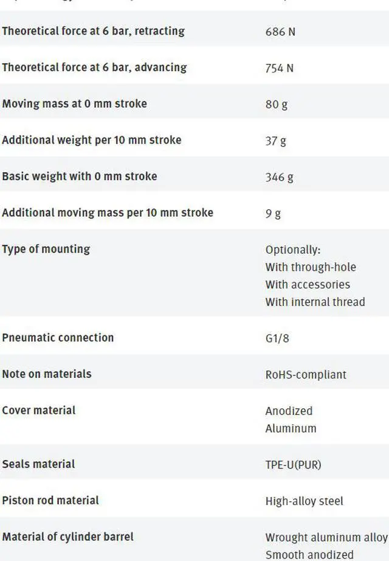Select the "With through-hole" mounting text
This screenshot has height=561, width=389.
[x=311, y=267]
